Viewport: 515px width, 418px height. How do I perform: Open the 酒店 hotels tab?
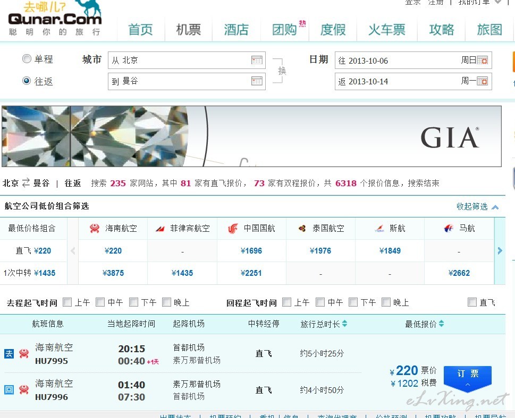237,30
